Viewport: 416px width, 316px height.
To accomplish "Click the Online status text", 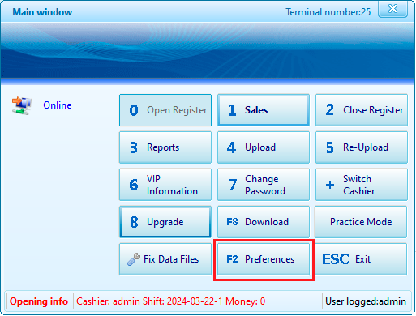I will tap(58, 105).
